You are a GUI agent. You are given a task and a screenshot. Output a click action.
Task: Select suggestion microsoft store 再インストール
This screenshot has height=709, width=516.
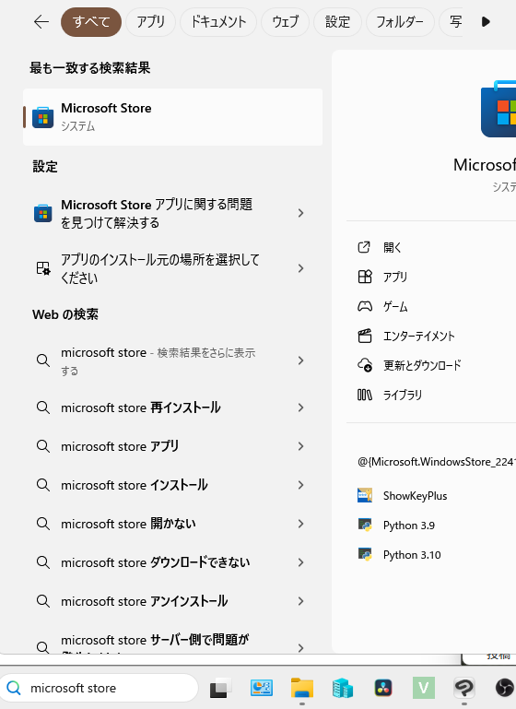tap(172, 408)
